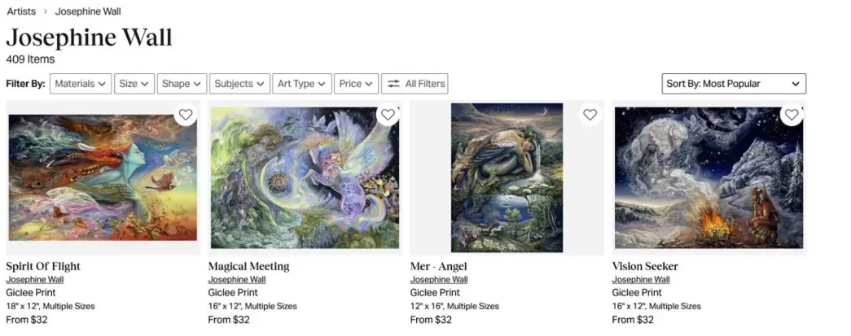Viewport: 851px width, 336px height.
Task: Click the Magical Meeting title
Action: (x=248, y=266)
